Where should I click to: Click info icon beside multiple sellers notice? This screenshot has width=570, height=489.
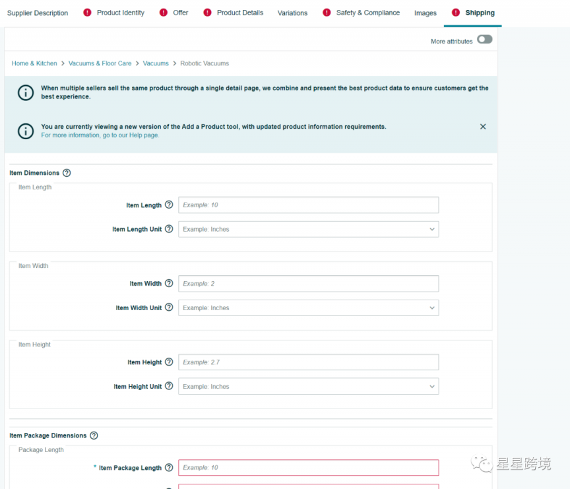coord(26,92)
